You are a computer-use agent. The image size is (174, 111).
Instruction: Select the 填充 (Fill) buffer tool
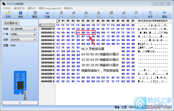34,14
